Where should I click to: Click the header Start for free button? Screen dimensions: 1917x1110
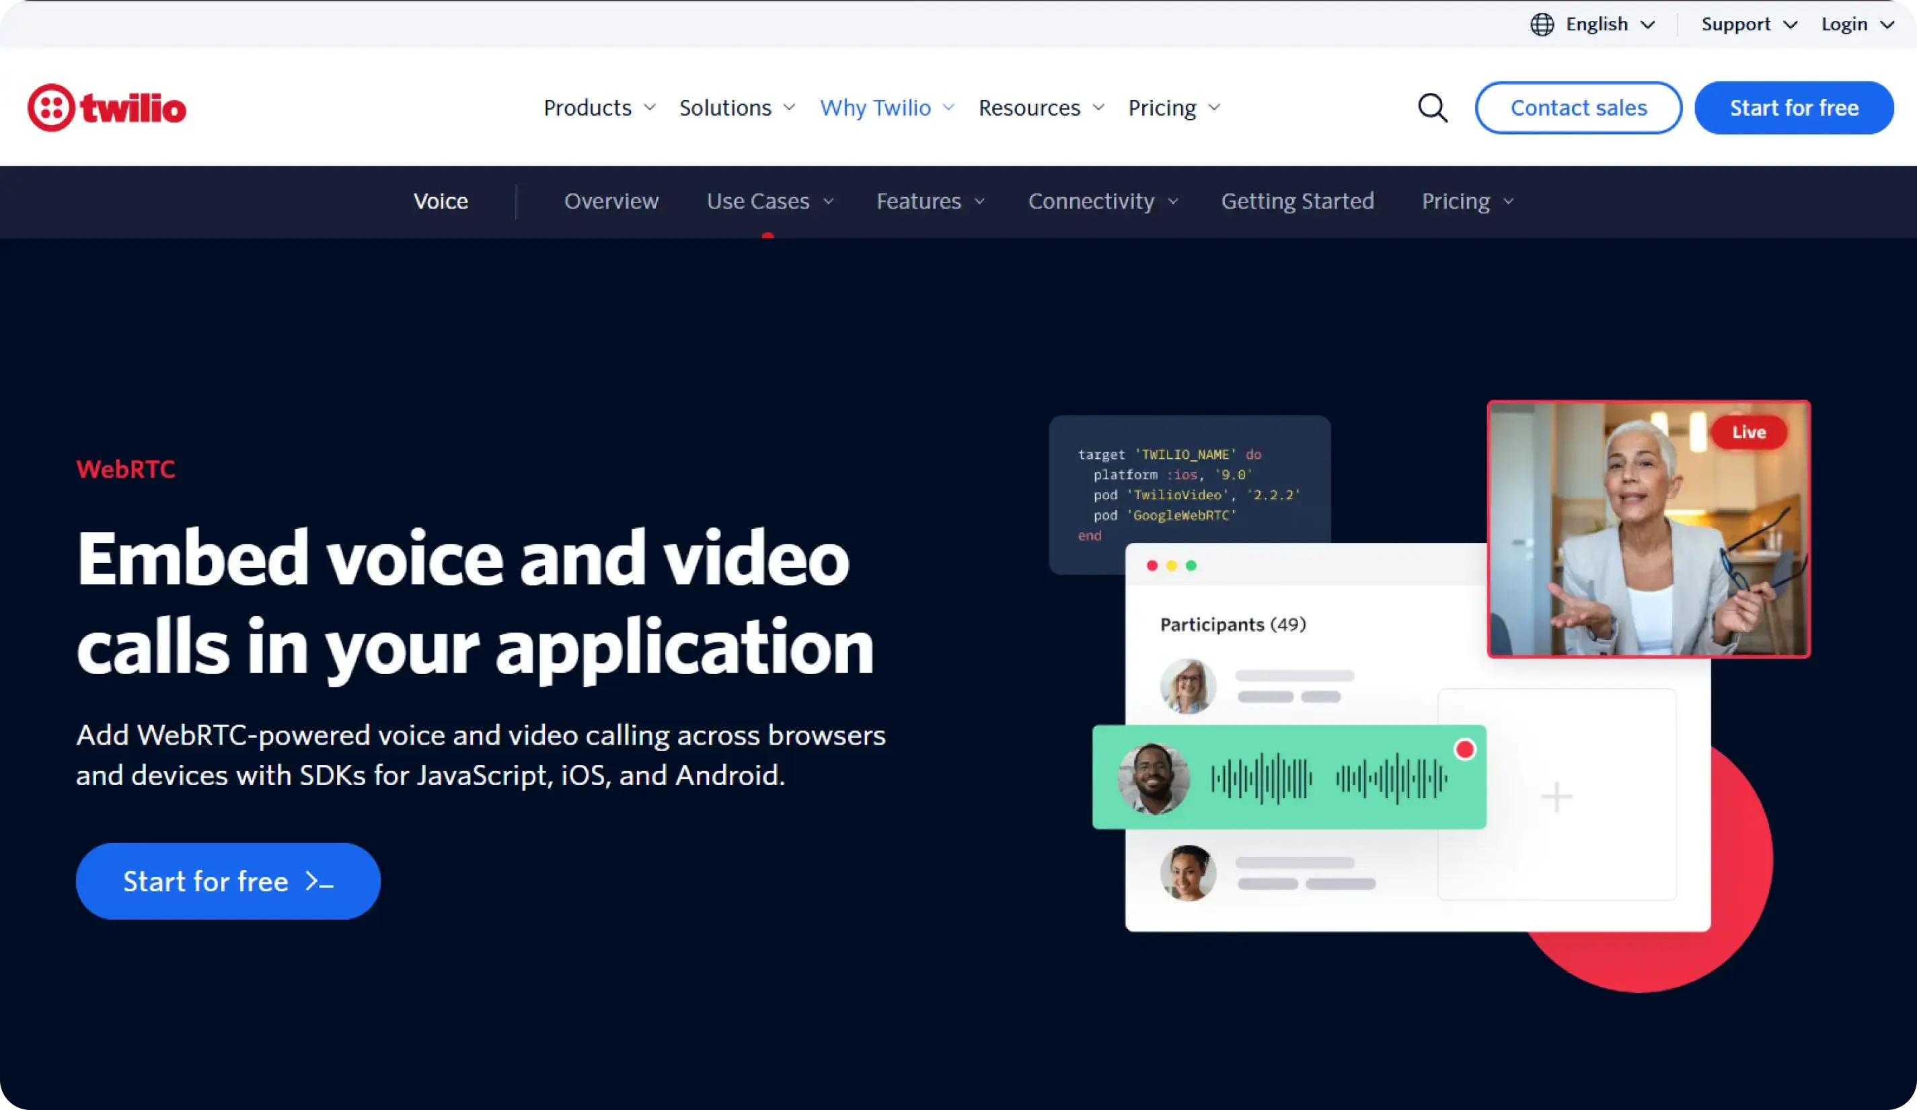tap(1794, 108)
